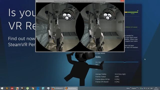Screen dimensions: 160x90
Task: Click the Frames CPU Bound value
Action: coord(117,82)
